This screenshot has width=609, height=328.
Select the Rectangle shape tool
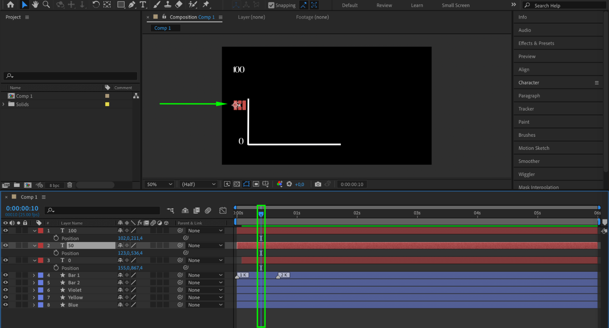pyautogui.click(x=121, y=5)
